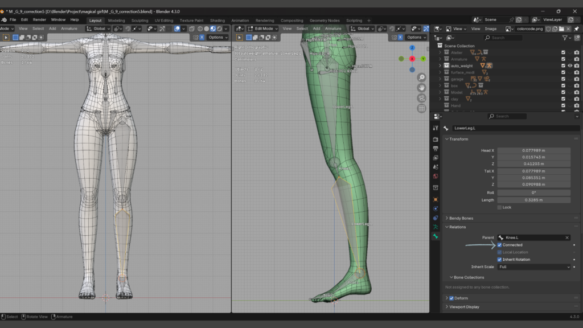583x328 pixels.
Task: Open the Tool properties tab icon
Action: click(x=436, y=128)
